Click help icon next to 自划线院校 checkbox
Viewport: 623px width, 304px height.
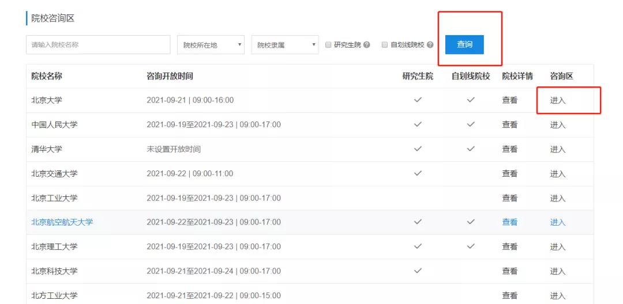point(430,45)
